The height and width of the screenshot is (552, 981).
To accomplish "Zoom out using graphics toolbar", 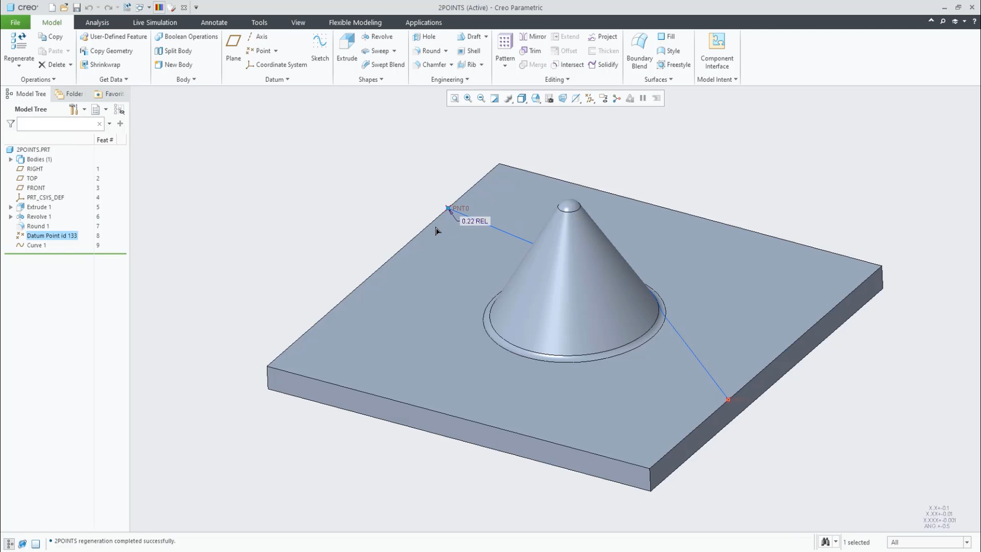I will (481, 99).
